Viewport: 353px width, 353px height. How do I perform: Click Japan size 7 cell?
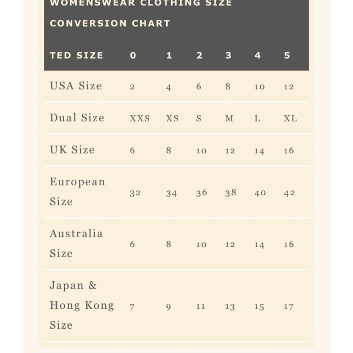click(x=132, y=307)
